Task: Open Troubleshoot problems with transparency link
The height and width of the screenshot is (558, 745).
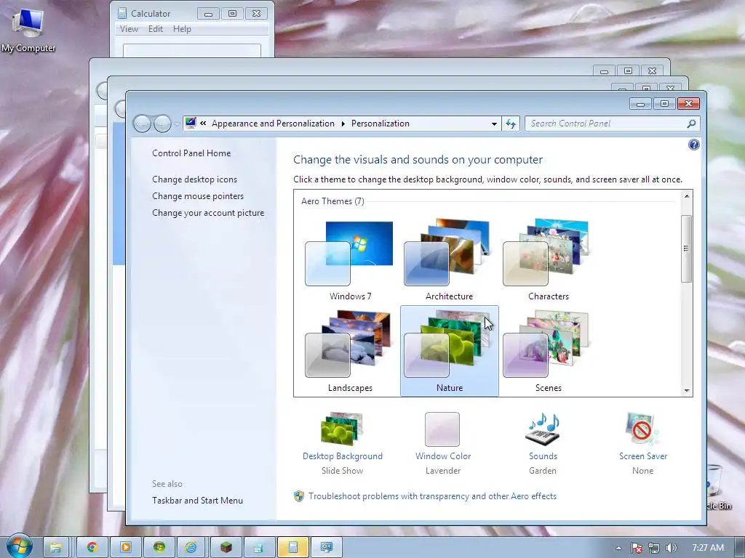Action: click(x=432, y=496)
